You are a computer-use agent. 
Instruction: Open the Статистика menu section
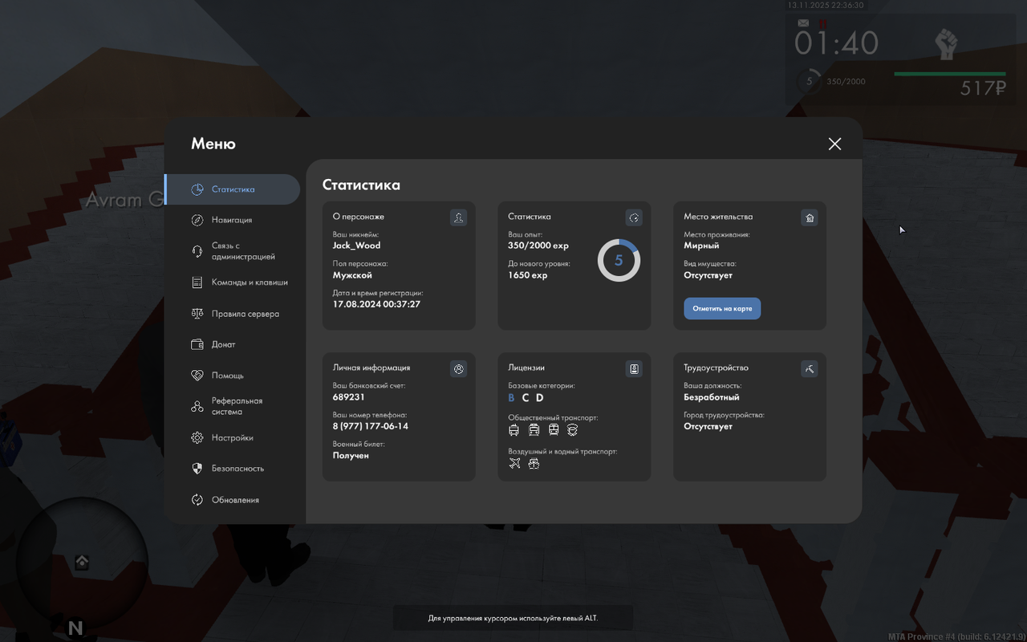pyautogui.click(x=233, y=189)
